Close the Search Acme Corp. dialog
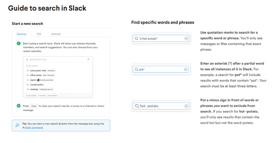This screenshot has width=274, height=143. click(88, 59)
